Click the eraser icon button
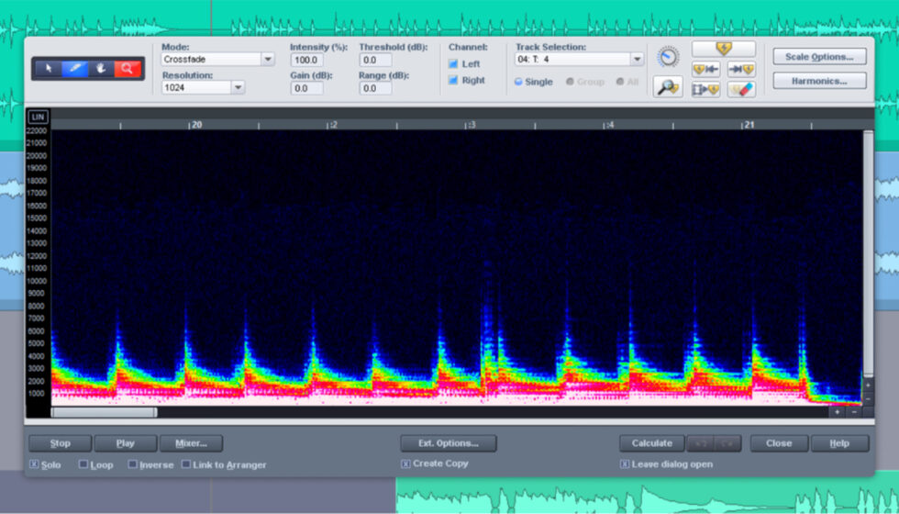 click(x=741, y=90)
